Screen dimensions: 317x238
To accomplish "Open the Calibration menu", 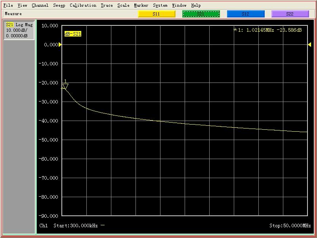I will [x=83, y=5].
